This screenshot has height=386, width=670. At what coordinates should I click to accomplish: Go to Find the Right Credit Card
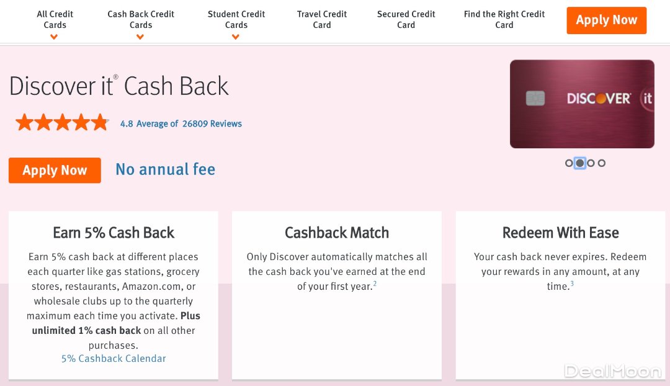click(504, 19)
